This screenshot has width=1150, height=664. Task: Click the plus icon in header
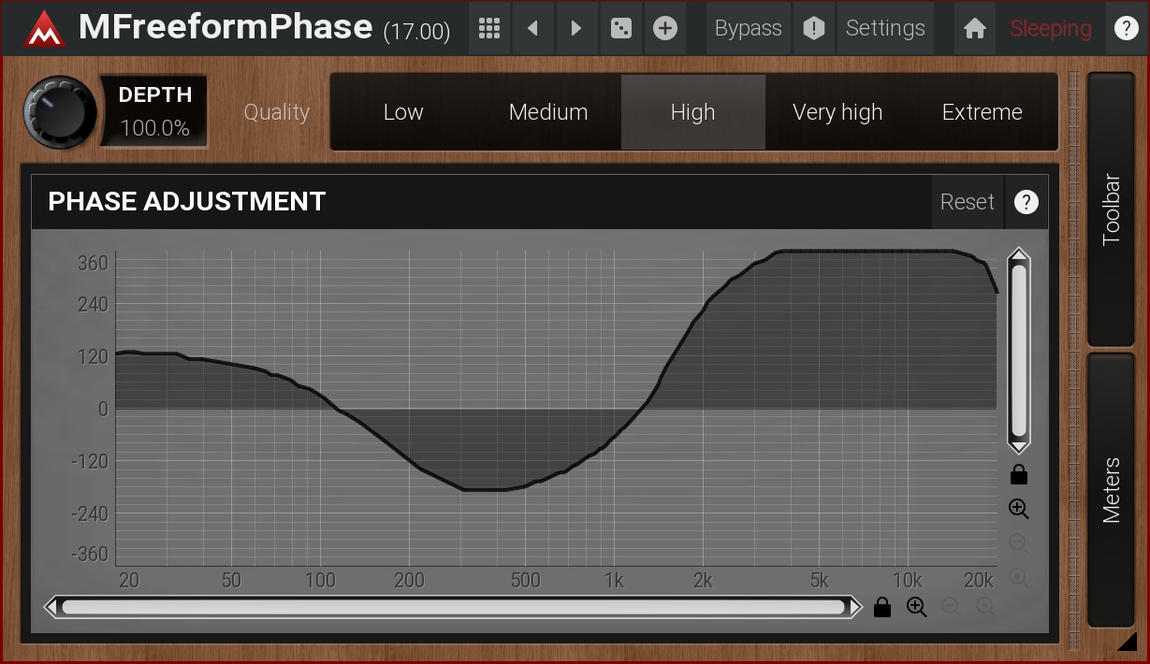pyautogui.click(x=664, y=29)
